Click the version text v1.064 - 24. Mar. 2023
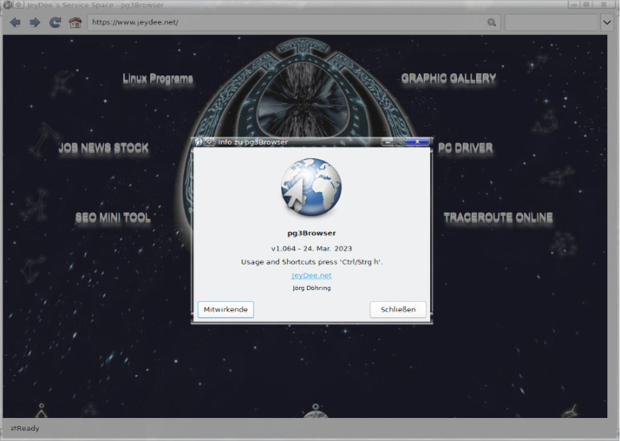 (x=312, y=249)
